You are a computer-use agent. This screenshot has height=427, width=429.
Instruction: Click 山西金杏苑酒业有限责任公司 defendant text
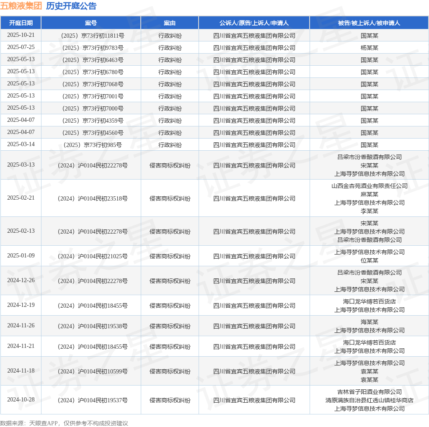[370, 186]
